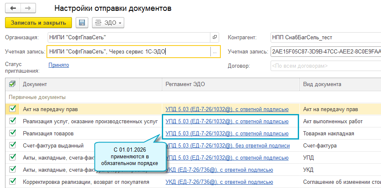This screenshot has width=381, height=188.
Task: Open the Принято invitation status link
Action: pyautogui.click(x=59, y=65)
